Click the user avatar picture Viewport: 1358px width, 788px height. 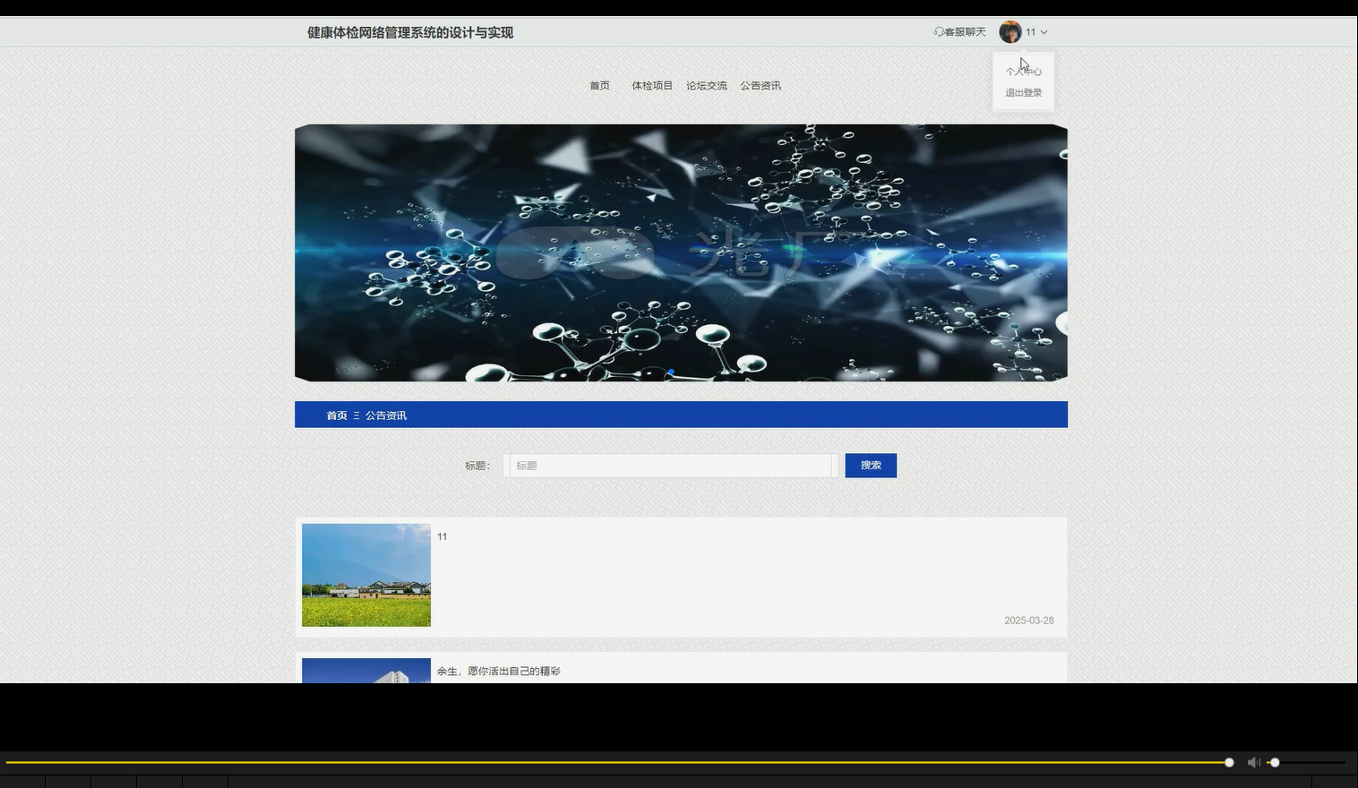(1010, 32)
